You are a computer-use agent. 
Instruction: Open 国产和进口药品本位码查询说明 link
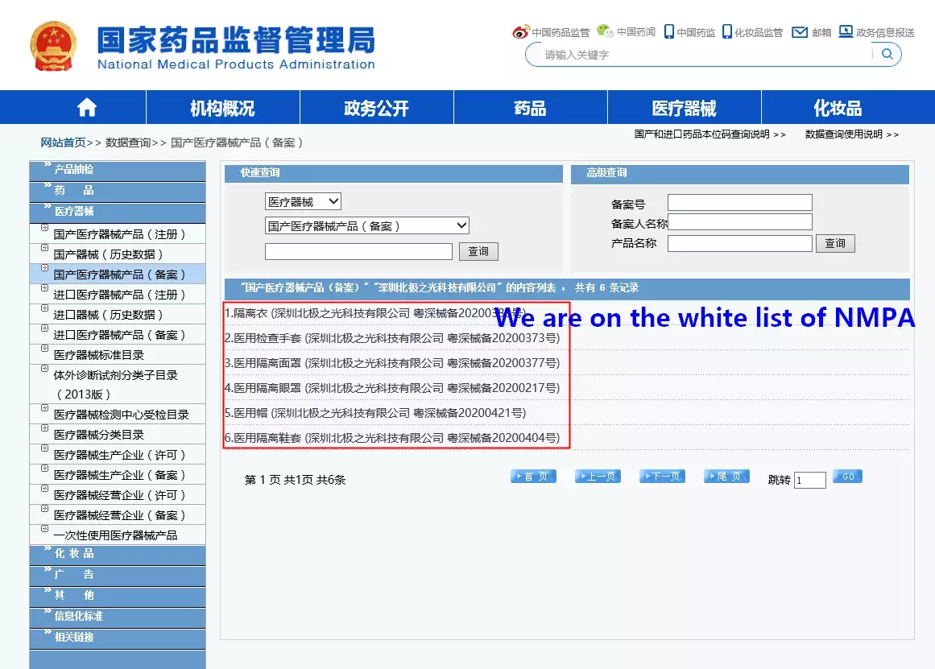[710, 134]
